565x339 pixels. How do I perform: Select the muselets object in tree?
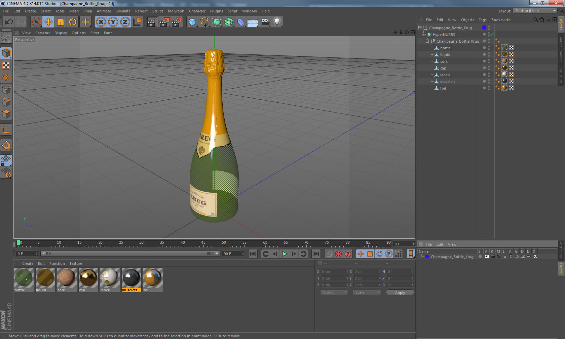[448, 82]
